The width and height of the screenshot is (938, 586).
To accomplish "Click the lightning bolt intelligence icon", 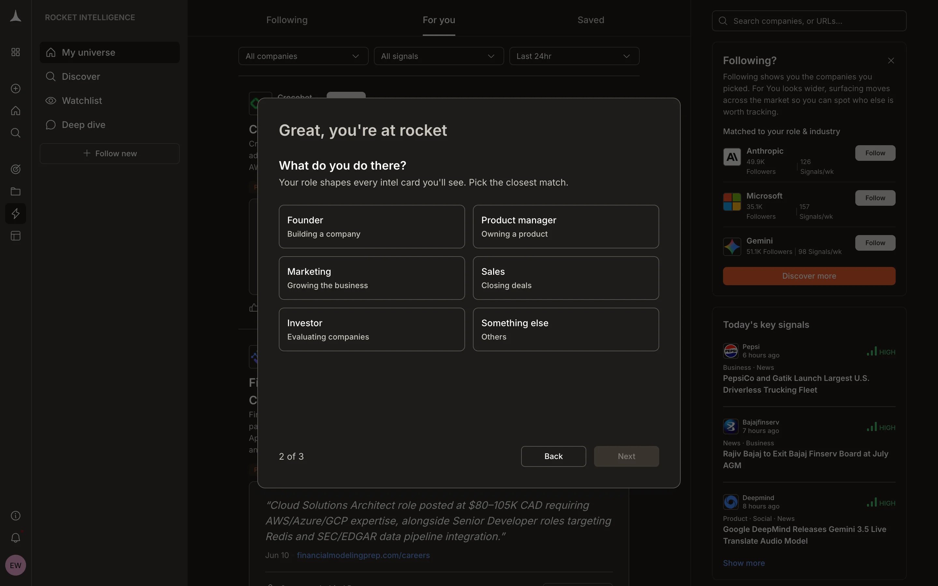I will pos(16,214).
